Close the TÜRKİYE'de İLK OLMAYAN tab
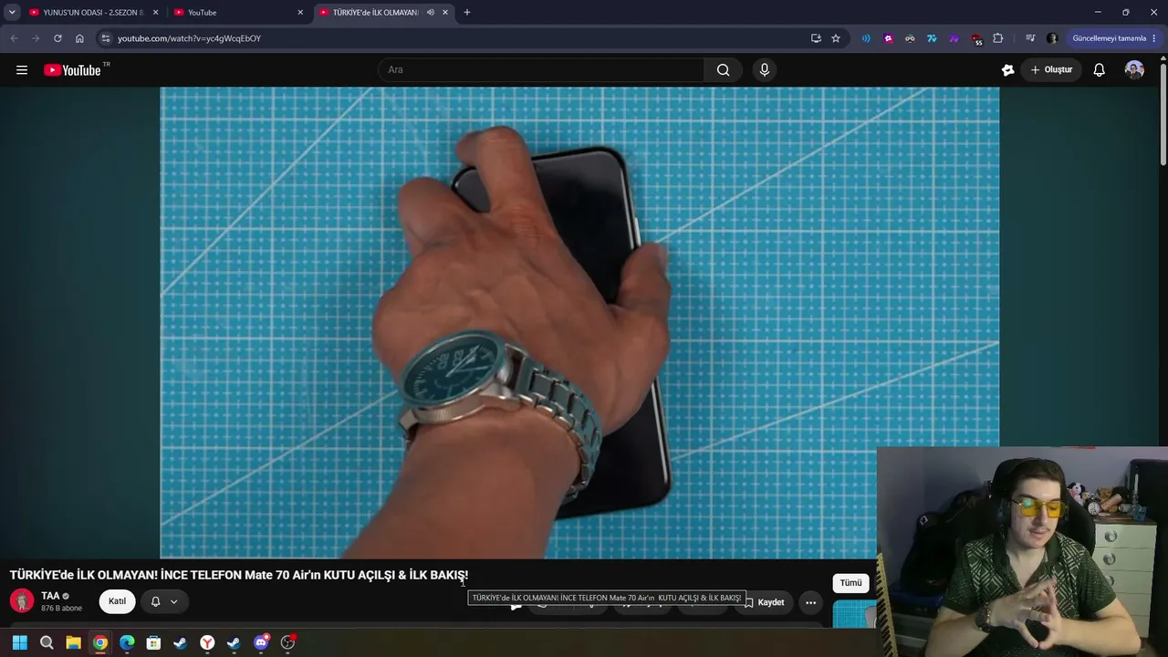Screen dimensions: 1168x657 [x=445, y=13]
